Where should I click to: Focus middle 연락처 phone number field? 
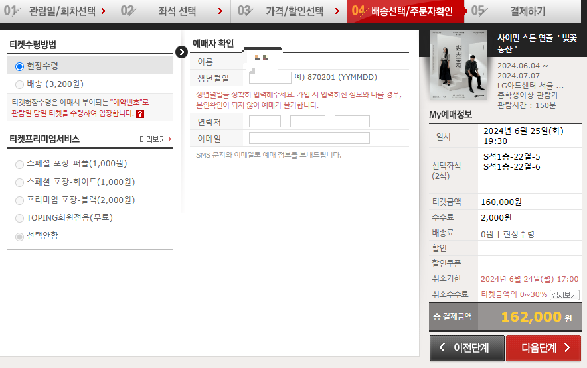(307, 121)
